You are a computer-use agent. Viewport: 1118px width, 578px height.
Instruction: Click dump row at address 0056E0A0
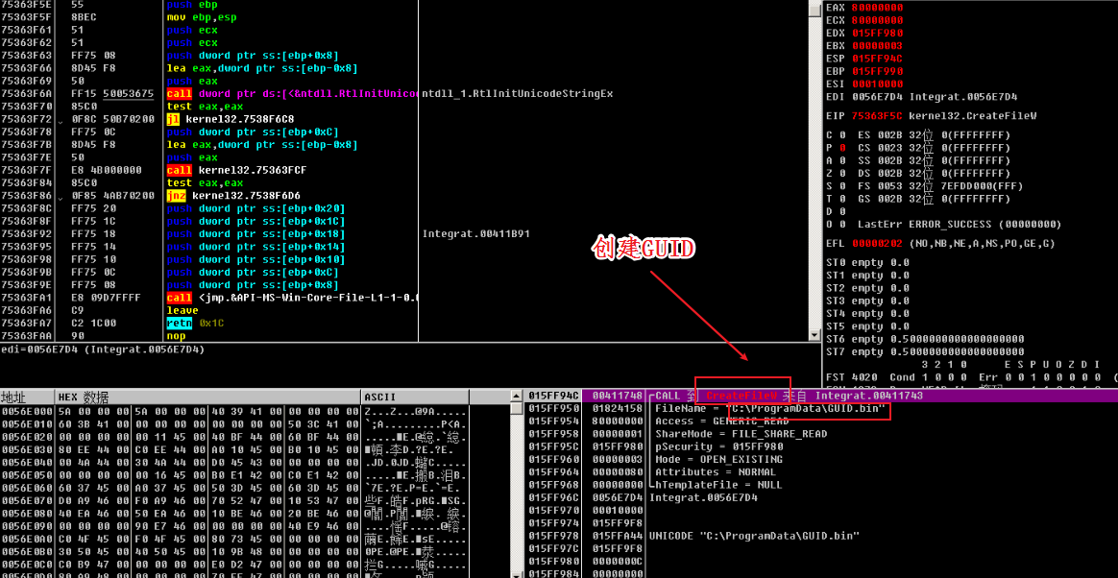coord(234,540)
